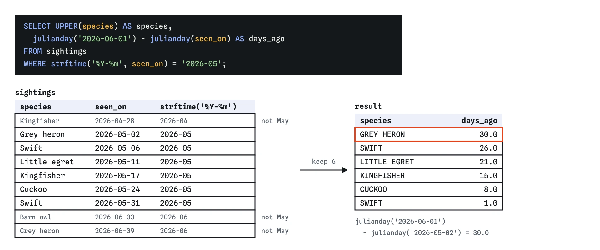Click the date 2026-05-17 cell

[x=117, y=176]
